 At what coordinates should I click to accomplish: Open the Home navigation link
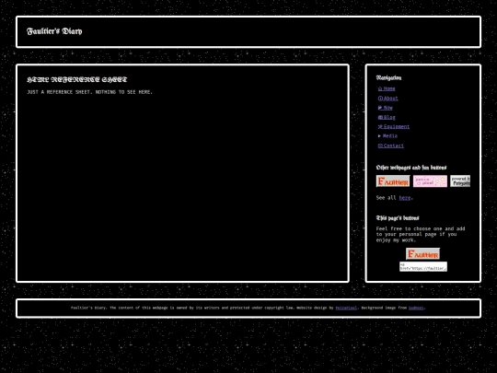(387, 88)
